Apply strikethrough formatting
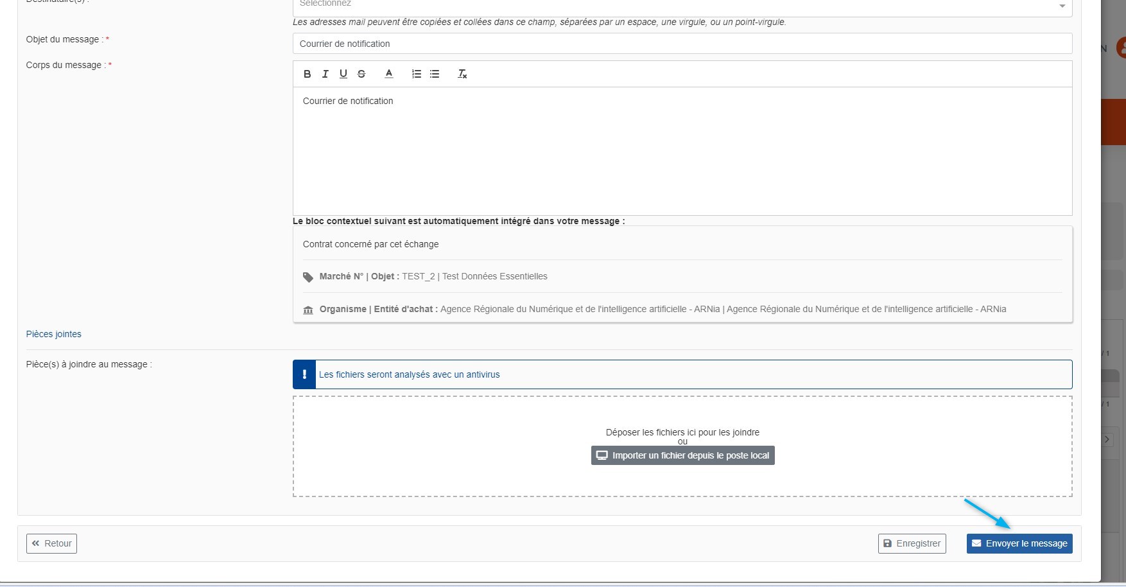This screenshot has width=1126, height=587. point(361,74)
